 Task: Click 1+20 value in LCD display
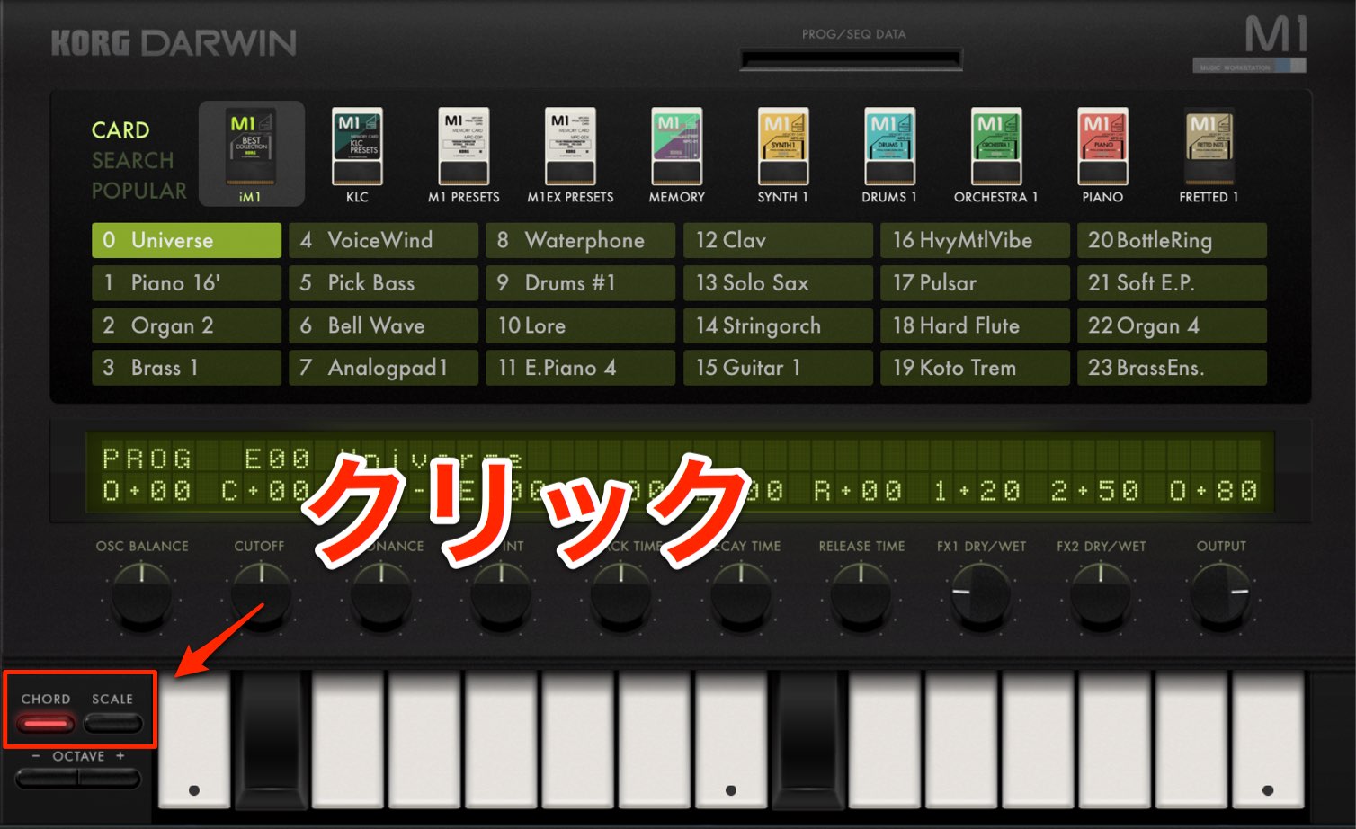977,490
